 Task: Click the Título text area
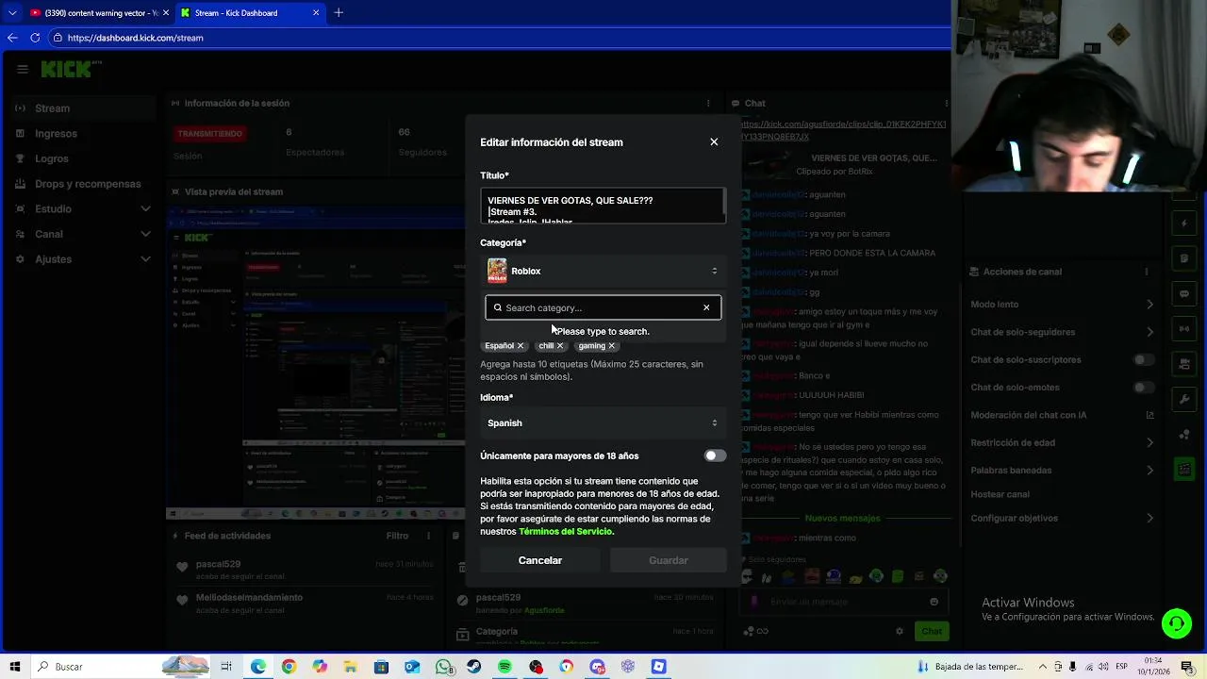pos(602,207)
